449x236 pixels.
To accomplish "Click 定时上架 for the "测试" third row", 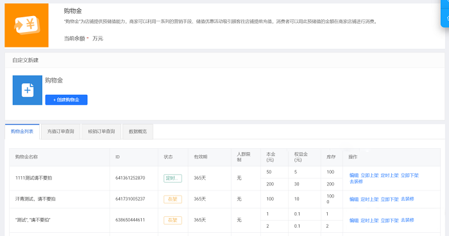I will tap(369, 220).
